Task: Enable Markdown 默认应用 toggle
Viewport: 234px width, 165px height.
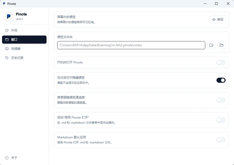Action: [x=221, y=140]
